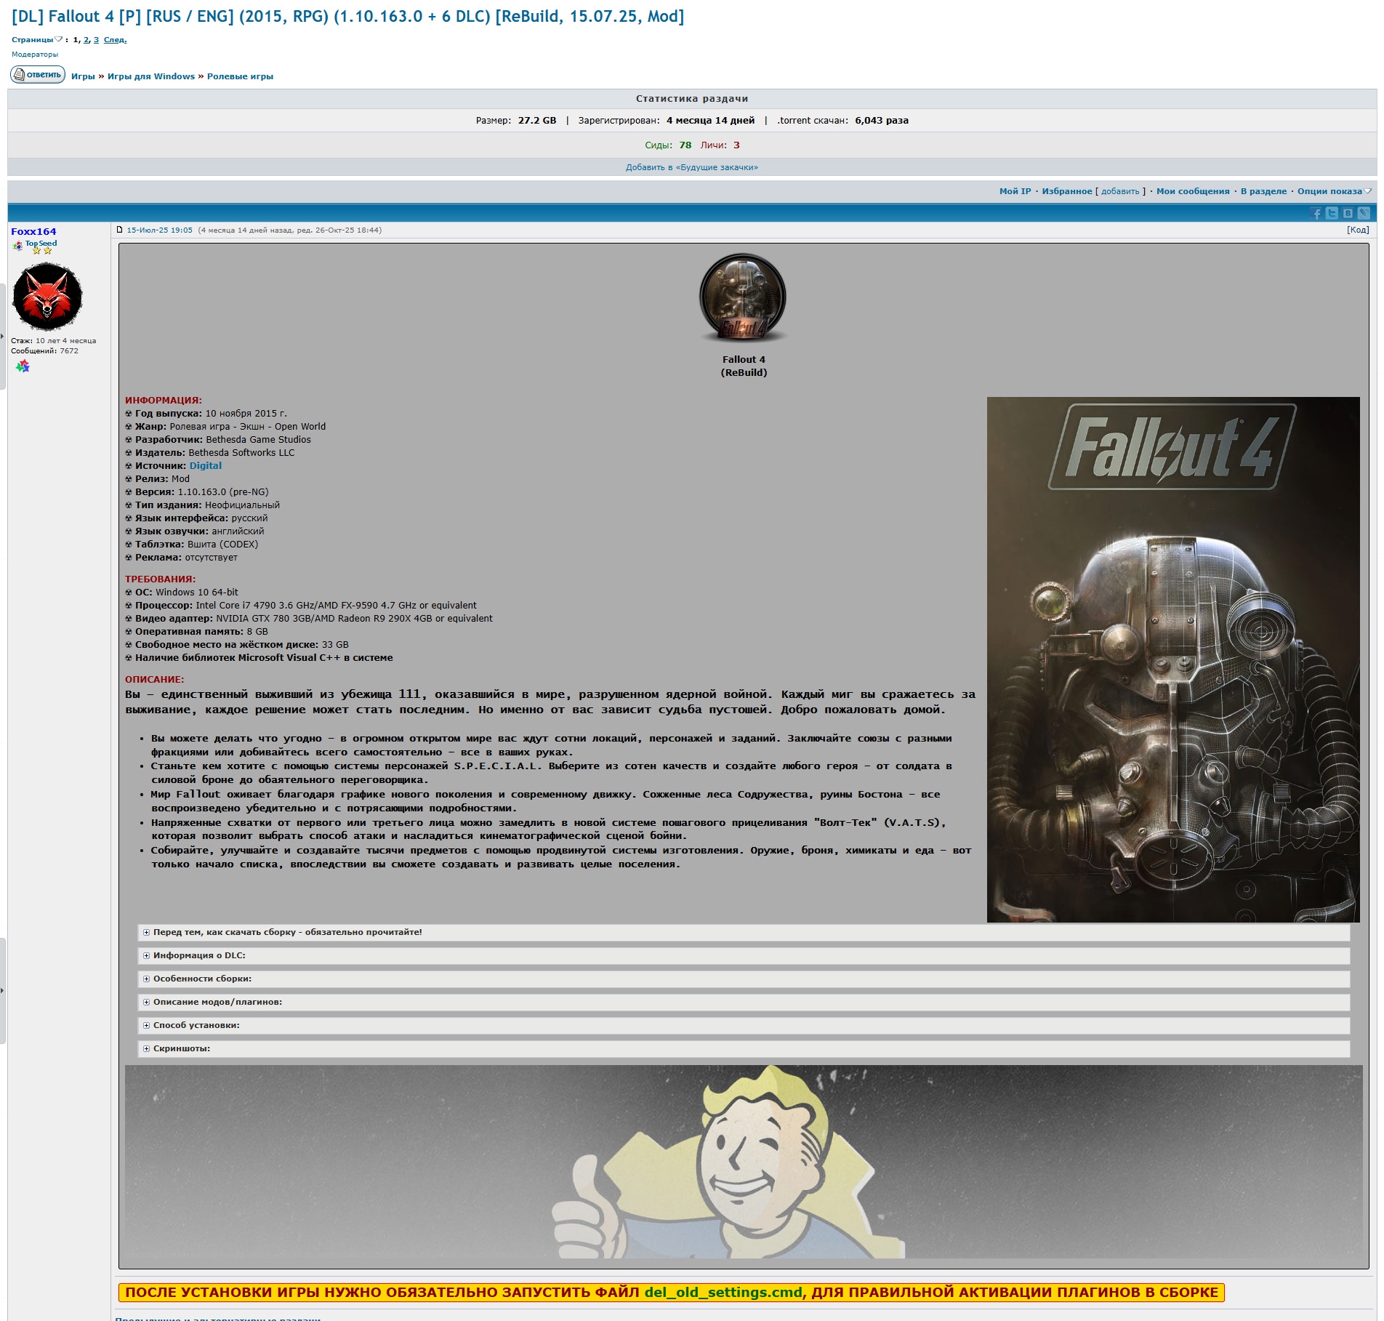Click the Top Seed rank badge
This screenshot has width=1384, height=1321.
[x=35, y=246]
